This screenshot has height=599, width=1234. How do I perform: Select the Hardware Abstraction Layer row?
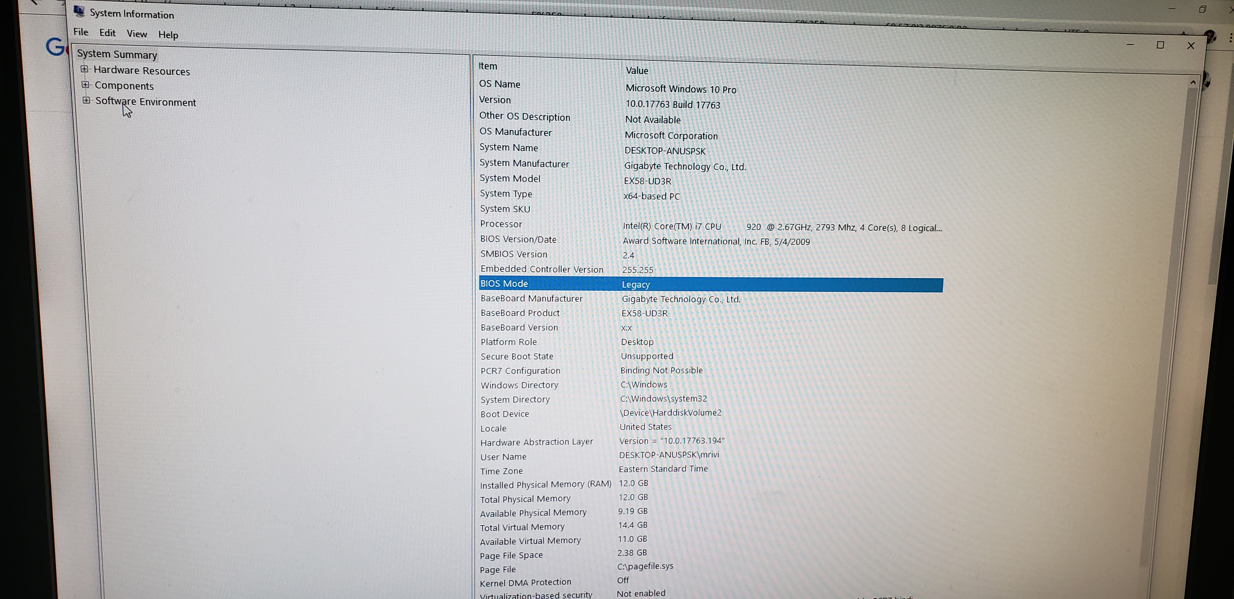pos(711,442)
